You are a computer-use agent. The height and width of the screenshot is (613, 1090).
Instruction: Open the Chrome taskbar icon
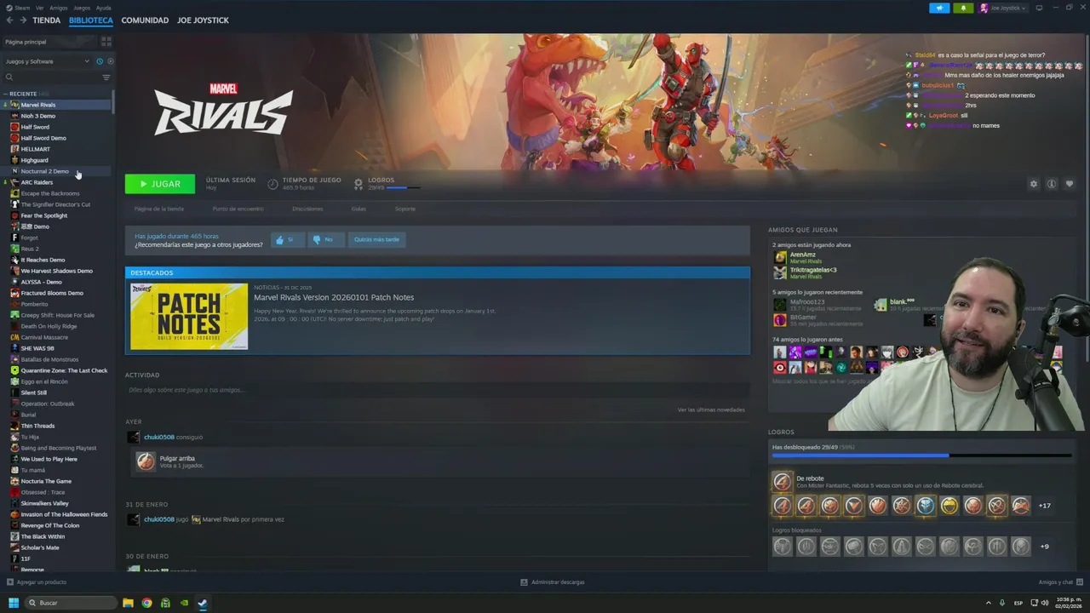146,603
